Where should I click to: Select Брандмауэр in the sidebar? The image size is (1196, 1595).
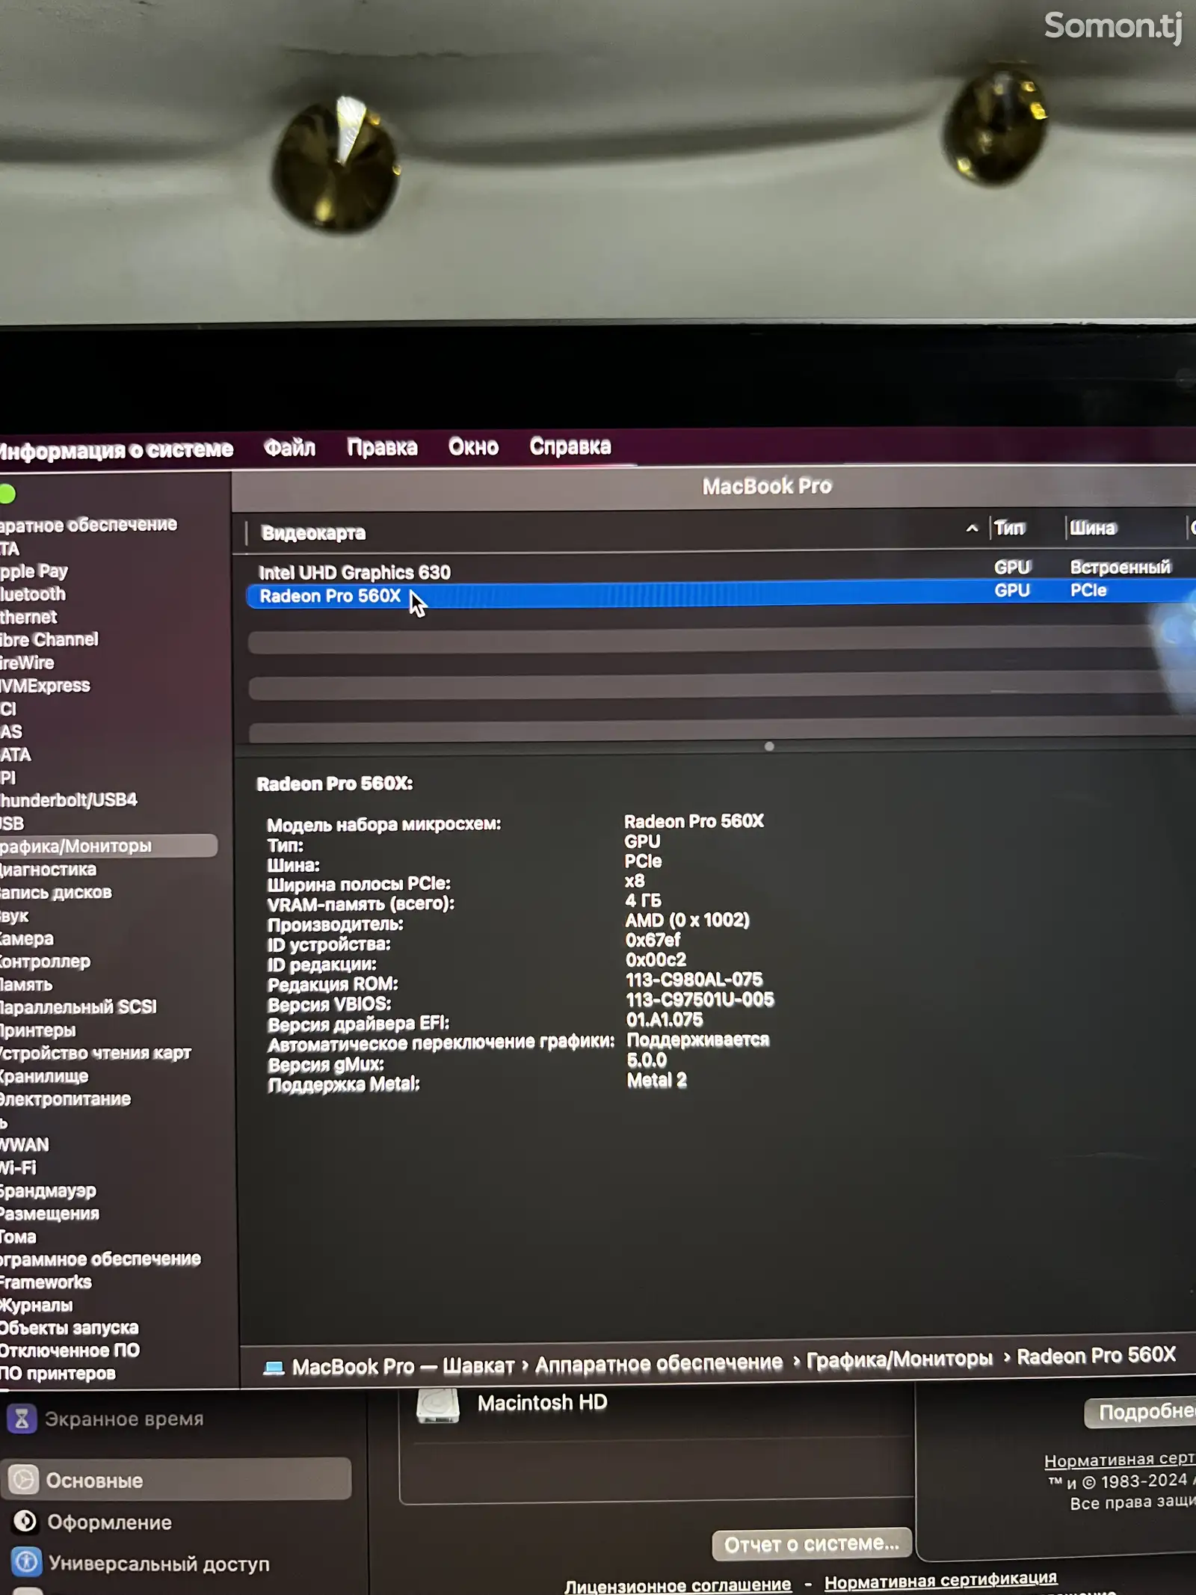[48, 1191]
